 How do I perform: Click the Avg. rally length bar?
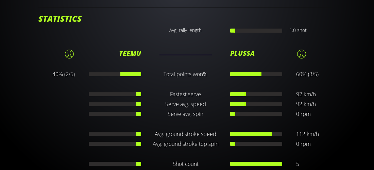pos(256,31)
